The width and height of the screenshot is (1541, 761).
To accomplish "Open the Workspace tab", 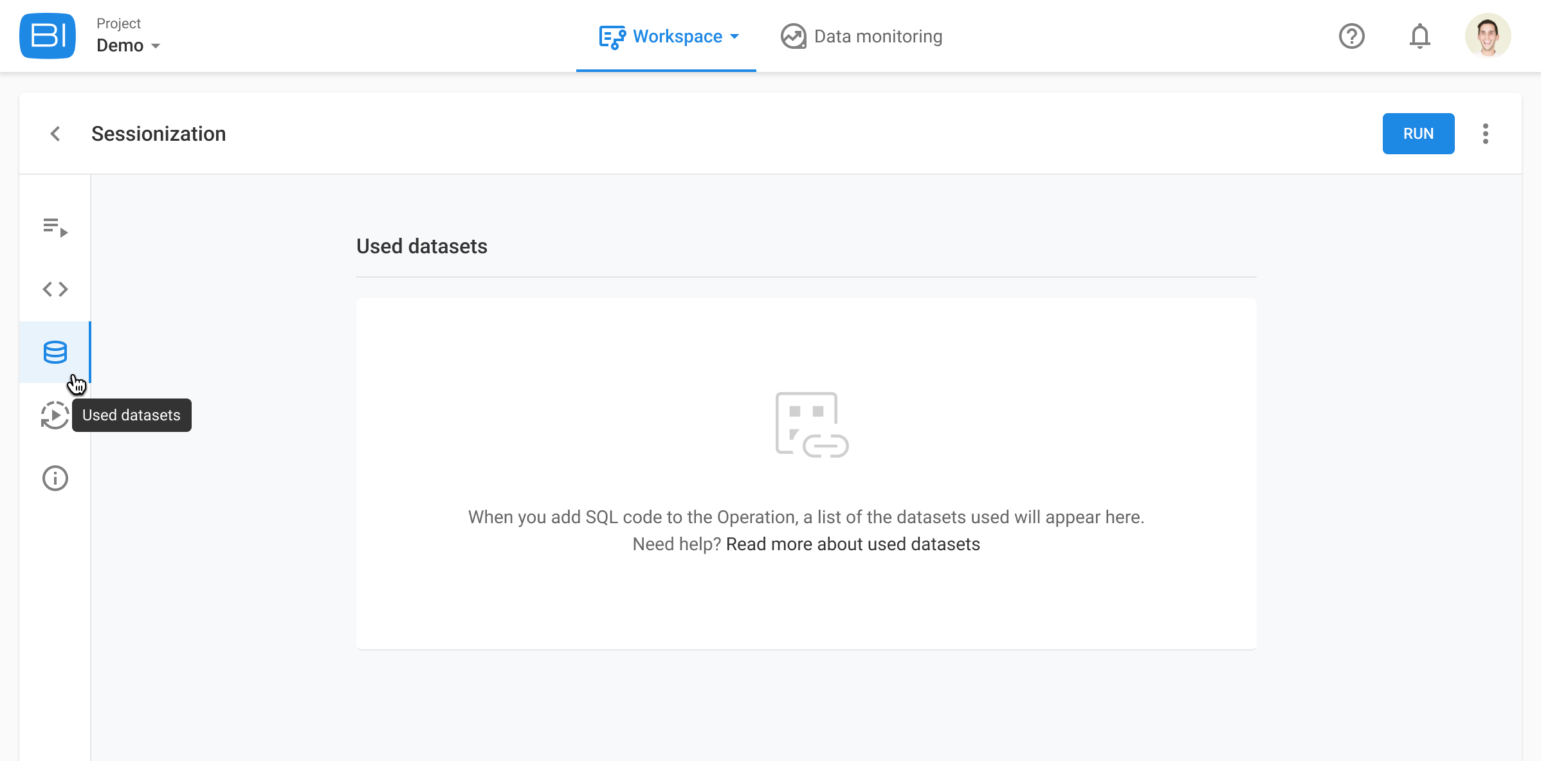I will click(x=666, y=37).
